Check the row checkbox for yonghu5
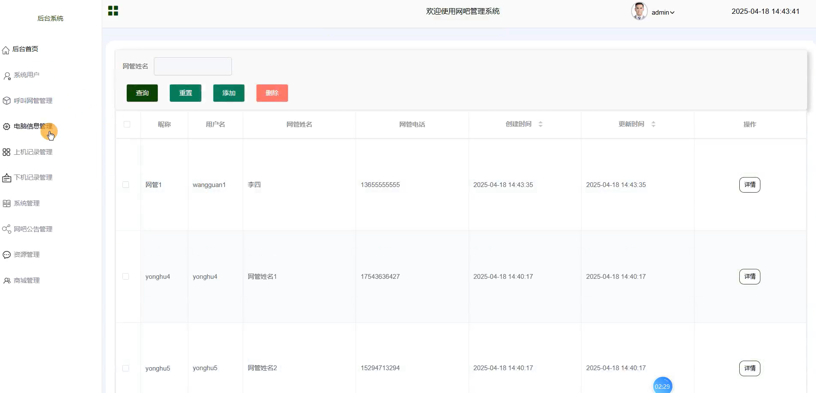 pyautogui.click(x=126, y=368)
